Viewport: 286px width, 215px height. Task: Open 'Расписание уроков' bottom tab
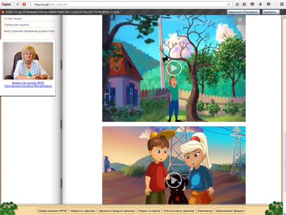pyautogui.click(x=179, y=211)
